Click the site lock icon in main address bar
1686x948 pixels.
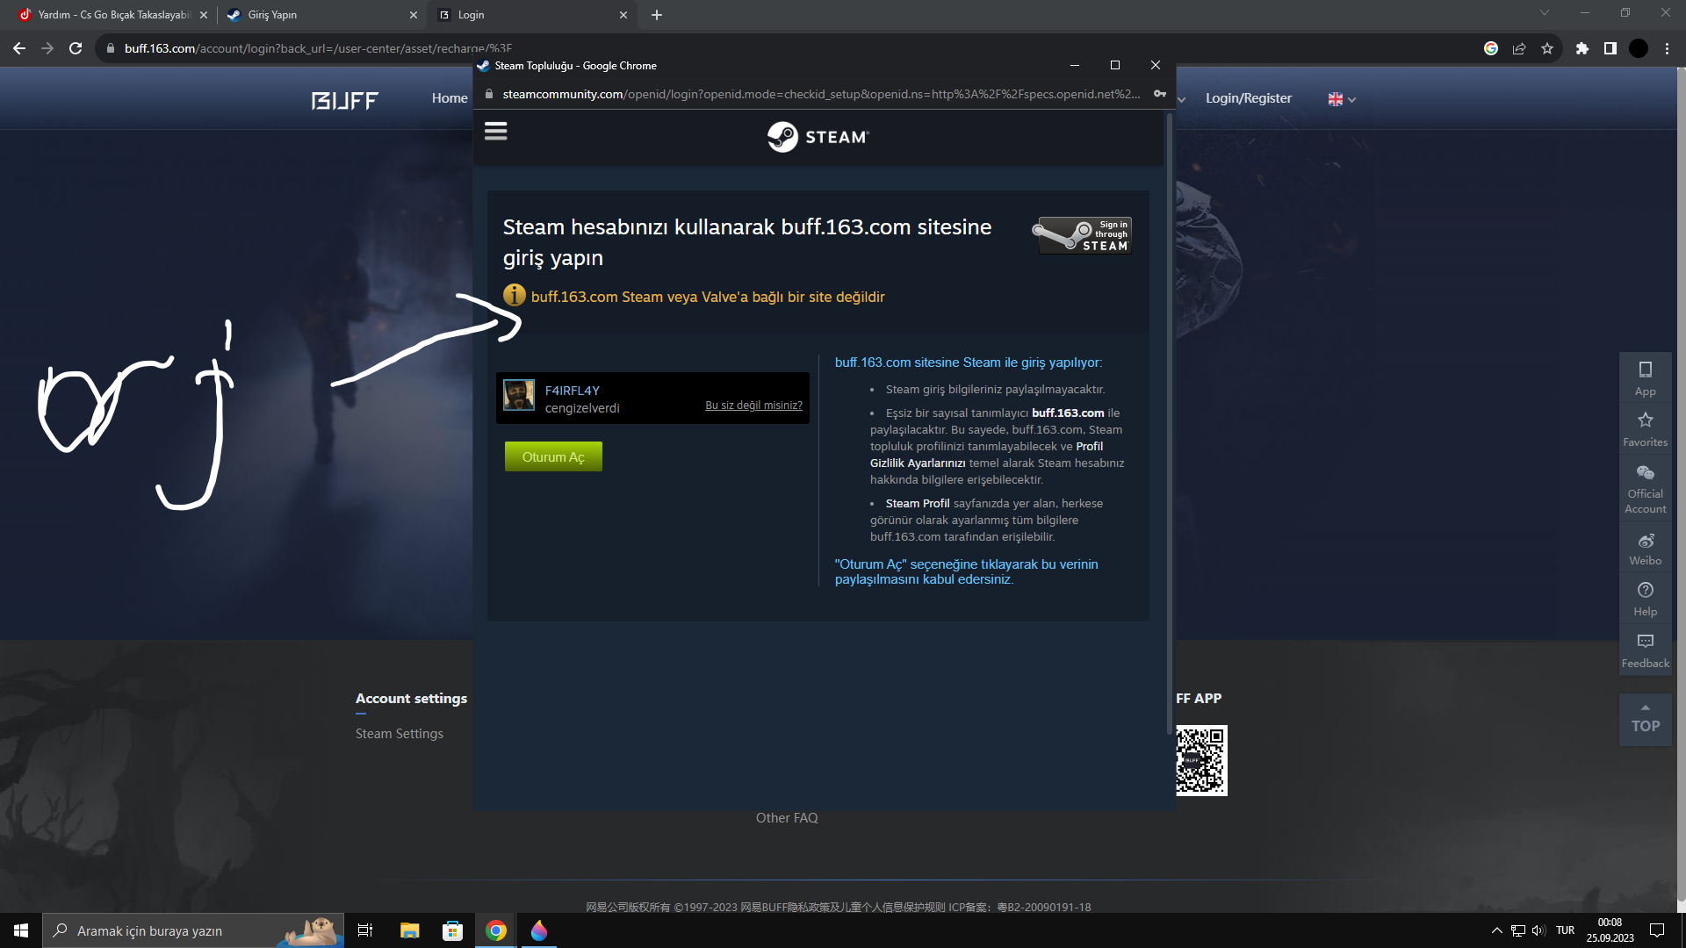click(111, 48)
